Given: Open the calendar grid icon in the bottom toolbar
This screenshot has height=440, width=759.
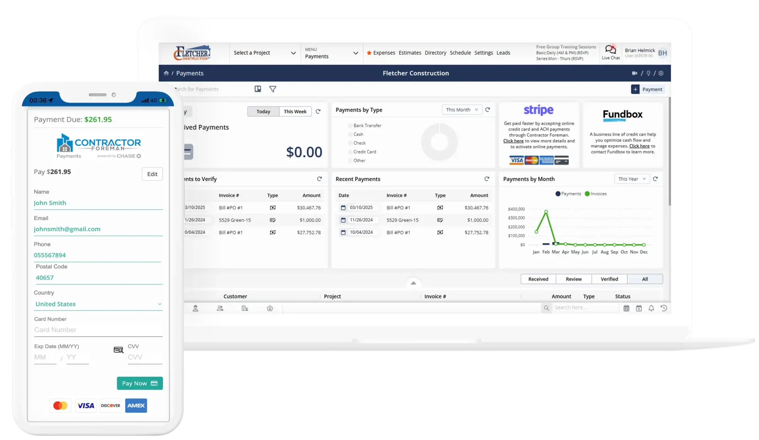Looking at the screenshot, I should coord(627,308).
